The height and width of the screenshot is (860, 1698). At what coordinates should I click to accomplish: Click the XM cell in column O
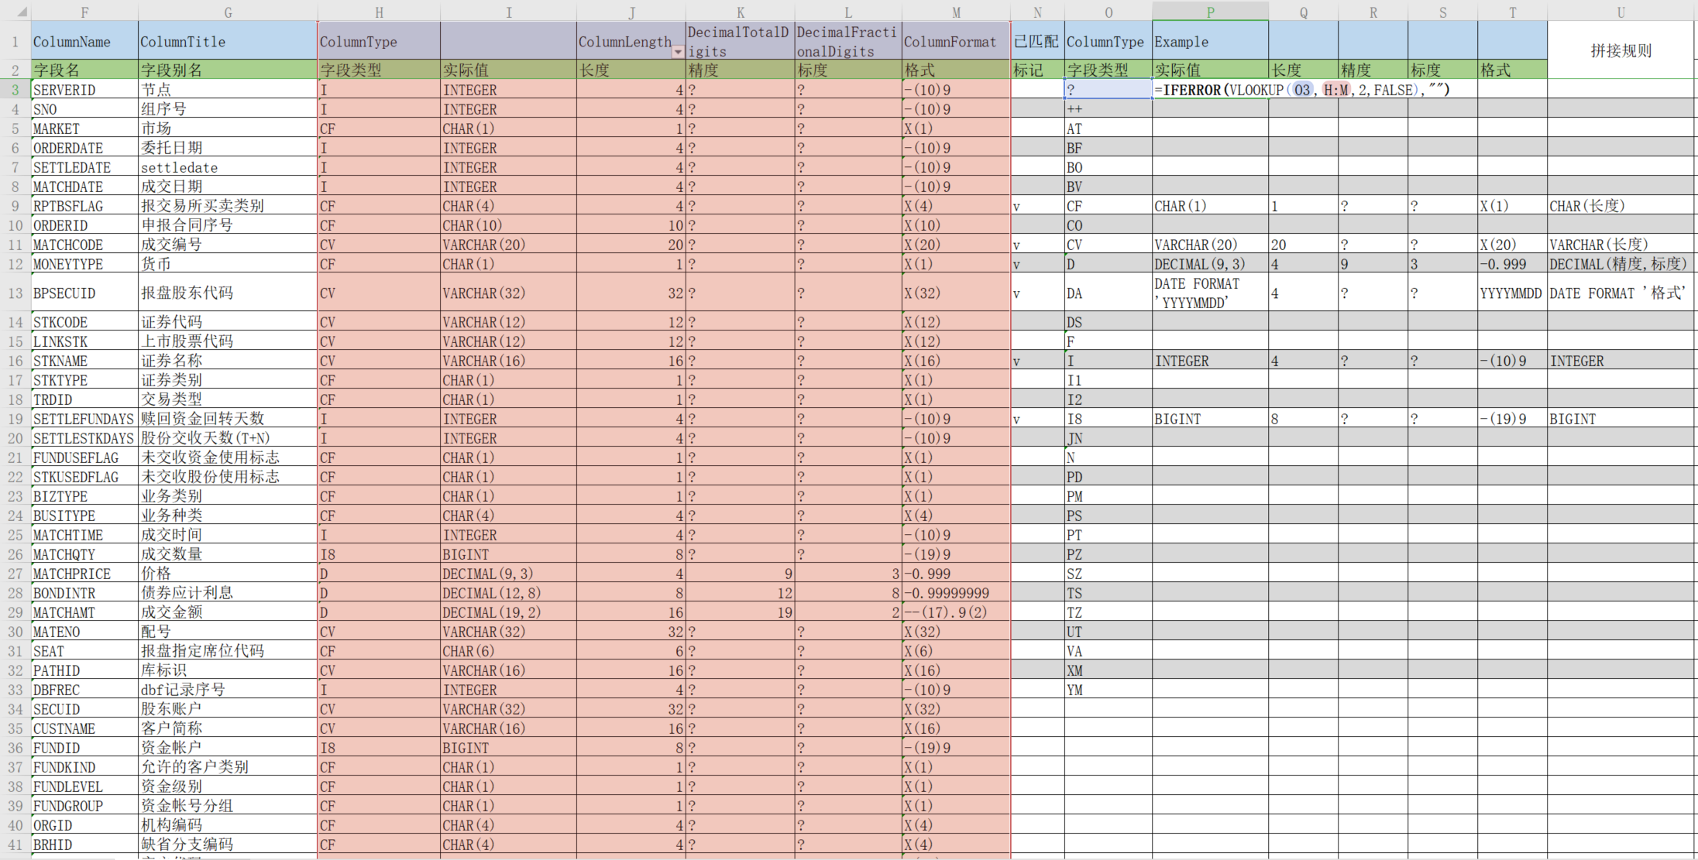point(1109,670)
